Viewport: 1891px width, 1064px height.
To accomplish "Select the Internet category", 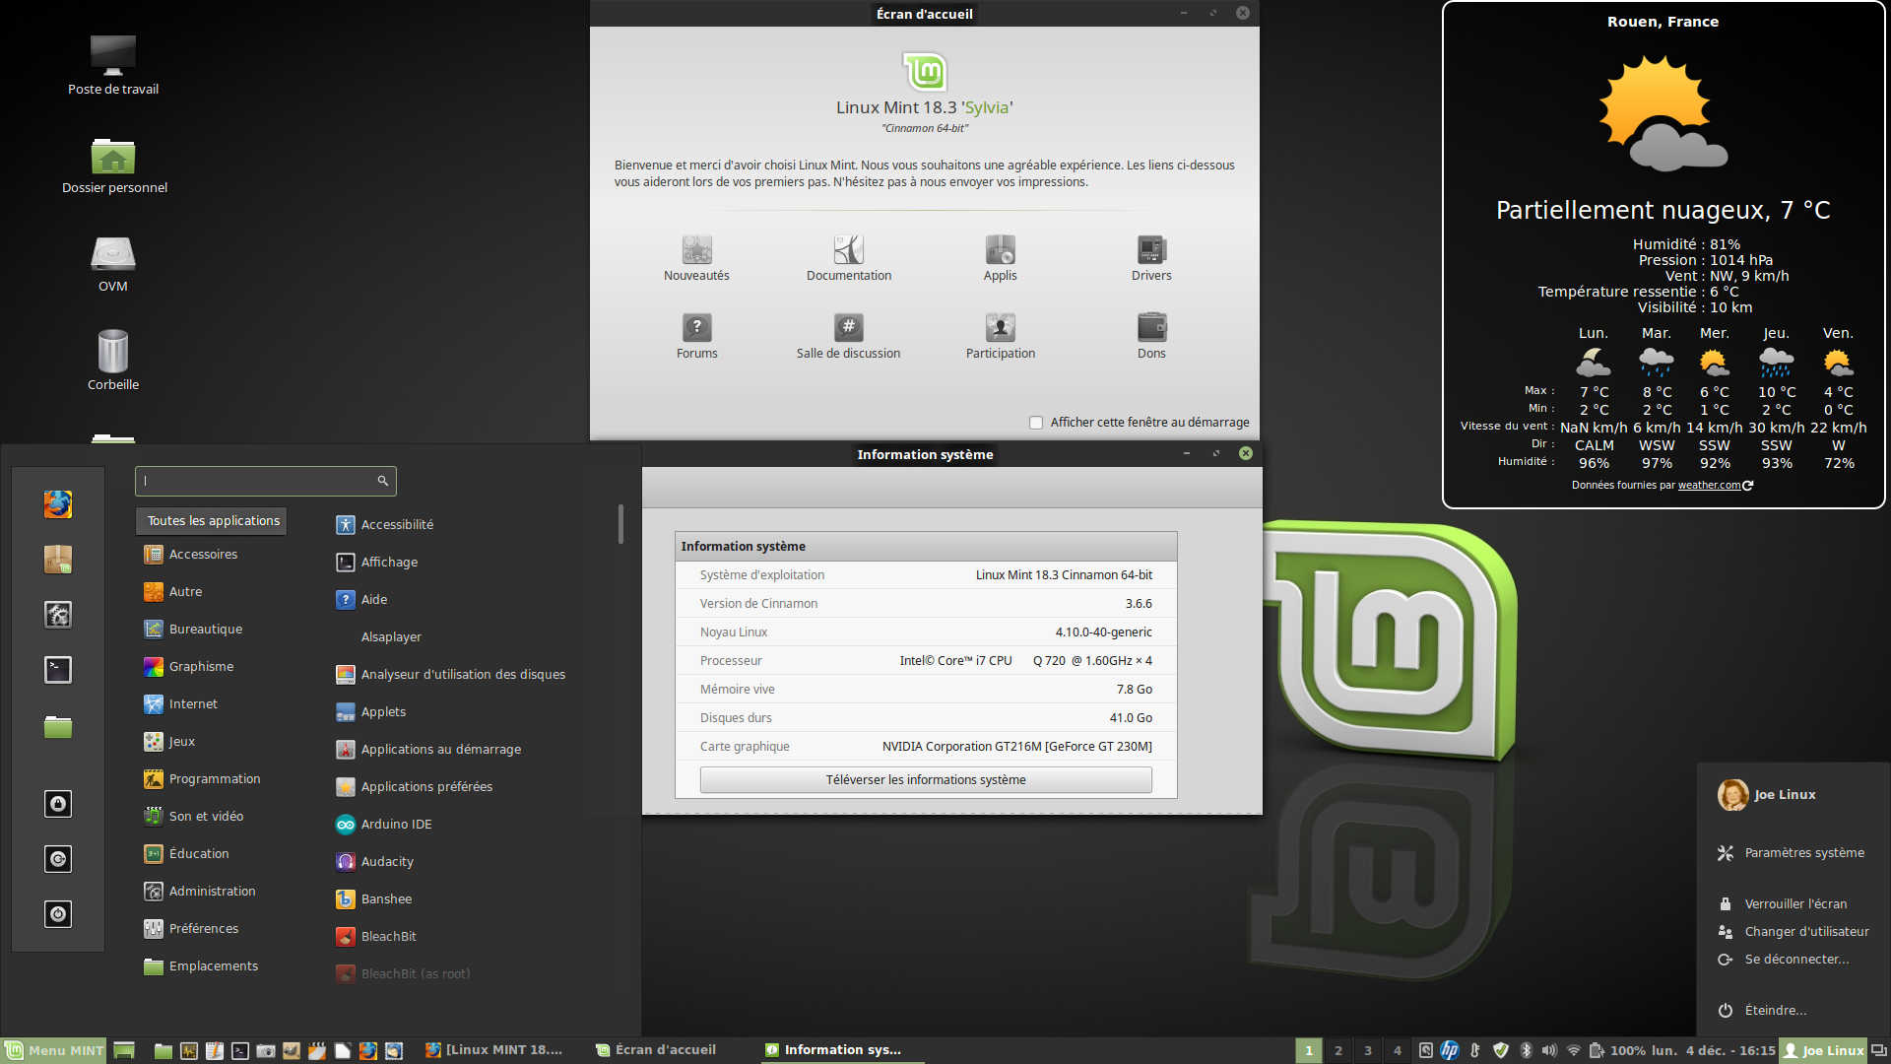I will click(181, 704).
